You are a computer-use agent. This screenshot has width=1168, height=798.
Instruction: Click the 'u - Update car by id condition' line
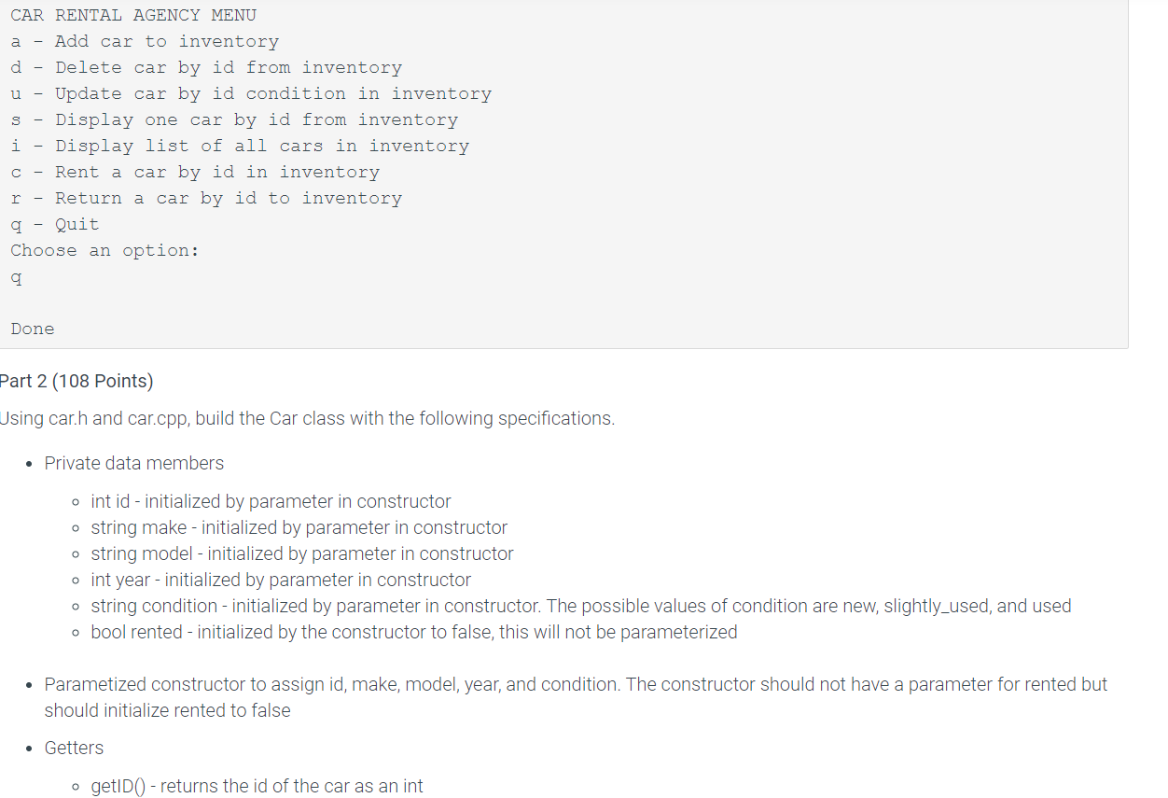click(251, 93)
